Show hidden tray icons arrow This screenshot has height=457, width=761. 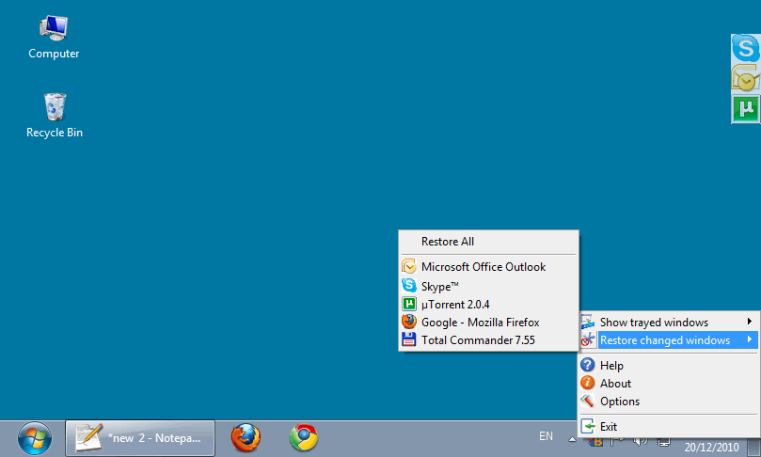[x=572, y=438]
